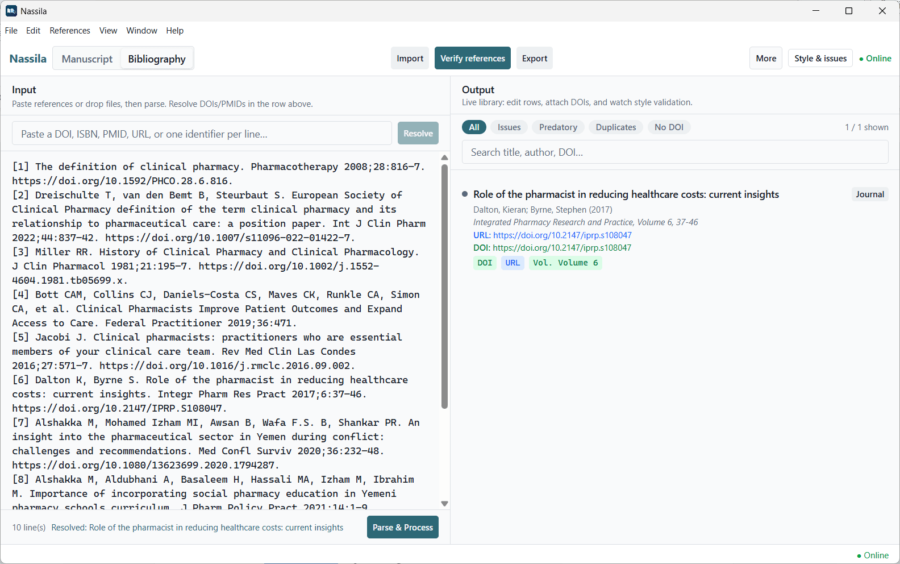The width and height of the screenshot is (900, 564).
Task: Toggle the Issues filter chip
Action: pos(509,127)
